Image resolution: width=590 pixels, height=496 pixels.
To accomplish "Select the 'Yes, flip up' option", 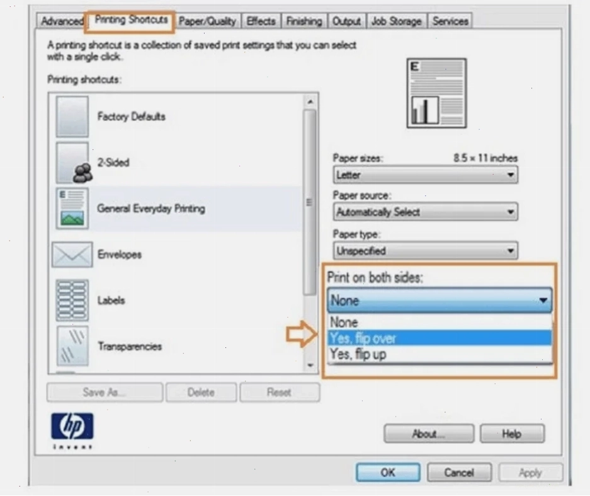I will pos(440,354).
